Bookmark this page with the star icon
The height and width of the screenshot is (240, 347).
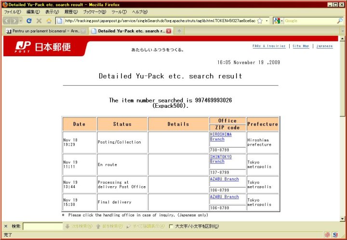260,21
